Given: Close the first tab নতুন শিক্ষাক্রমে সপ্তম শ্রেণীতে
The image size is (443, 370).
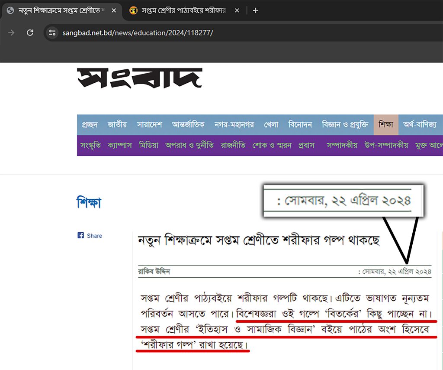Looking at the screenshot, I should pyautogui.click(x=114, y=10).
